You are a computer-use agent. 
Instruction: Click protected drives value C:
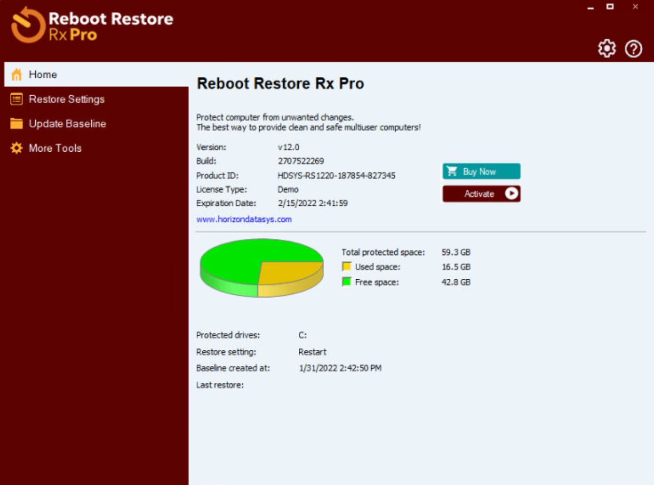coord(303,335)
